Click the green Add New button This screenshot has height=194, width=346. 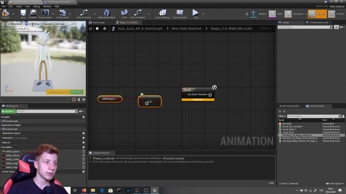pyautogui.click(x=9, y=112)
